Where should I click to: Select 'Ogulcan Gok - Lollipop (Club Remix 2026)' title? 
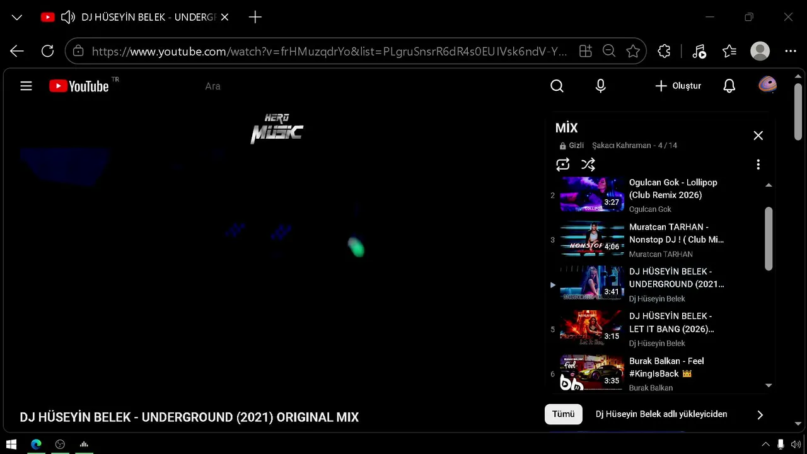(x=673, y=189)
